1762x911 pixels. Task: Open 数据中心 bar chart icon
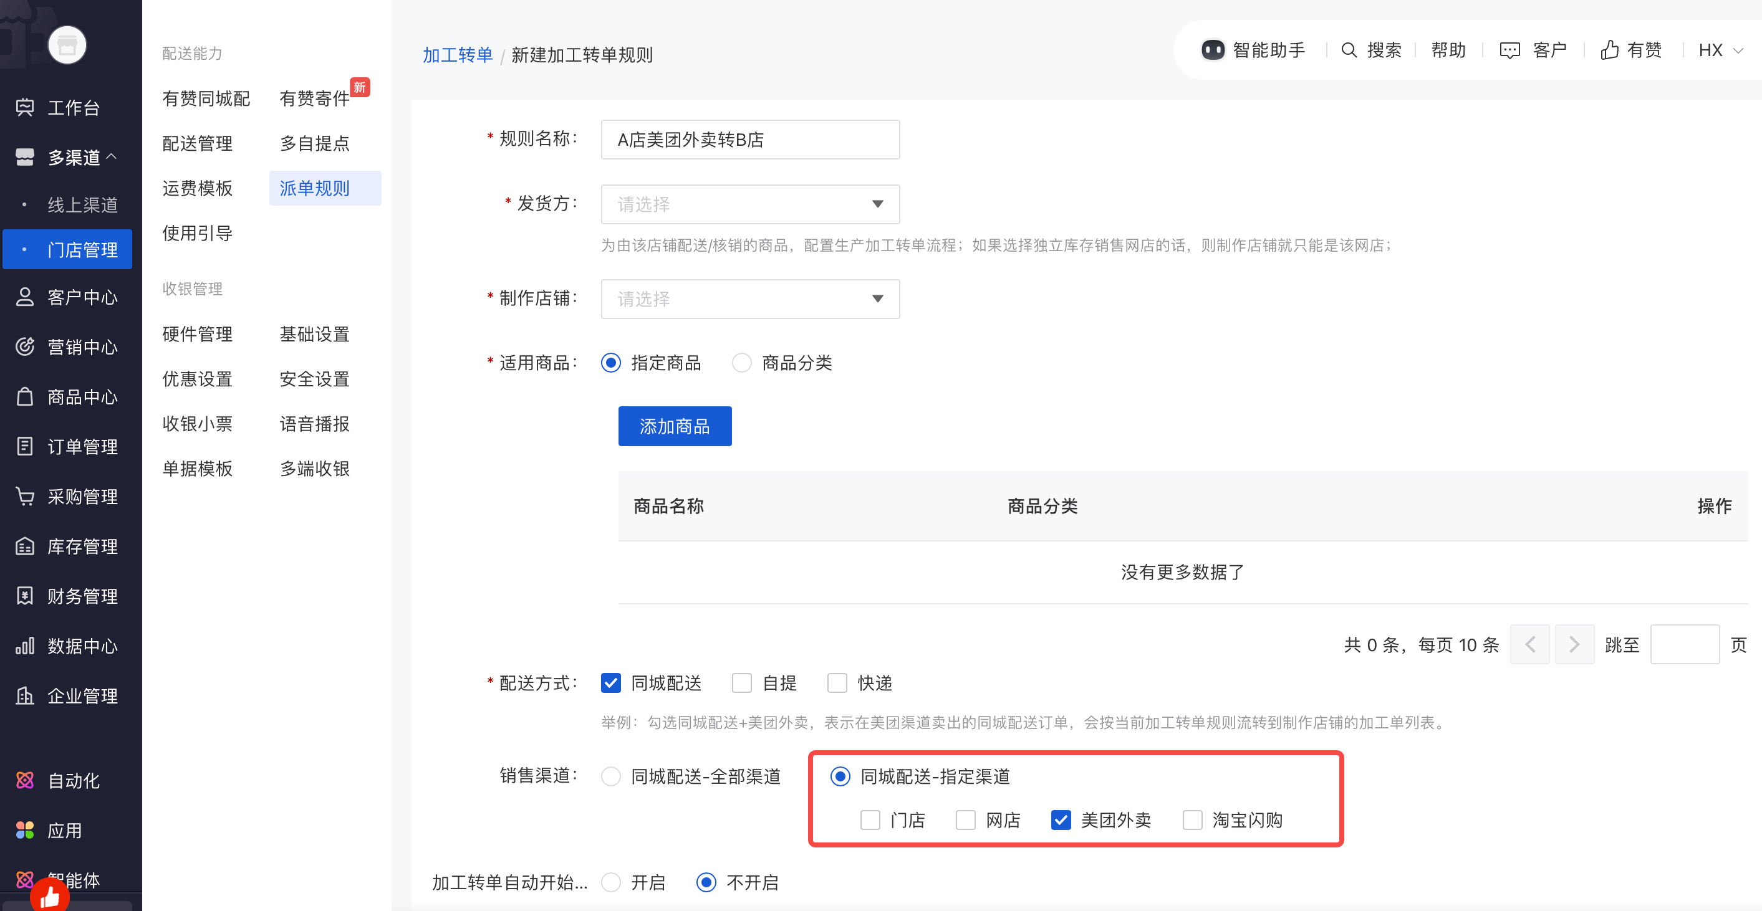26,646
